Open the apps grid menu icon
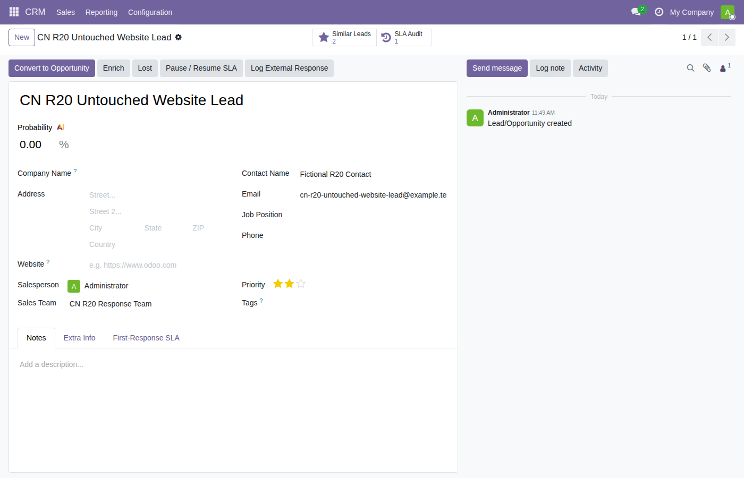 (x=14, y=12)
